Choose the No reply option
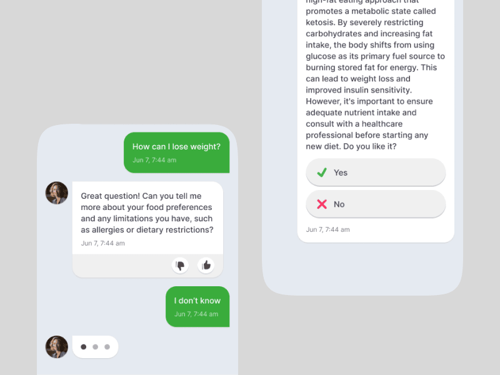The image size is (500, 375). point(376,204)
